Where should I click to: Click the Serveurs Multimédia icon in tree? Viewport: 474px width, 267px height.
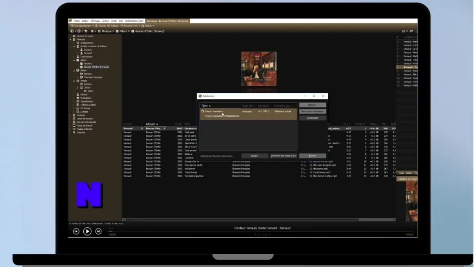point(74,122)
